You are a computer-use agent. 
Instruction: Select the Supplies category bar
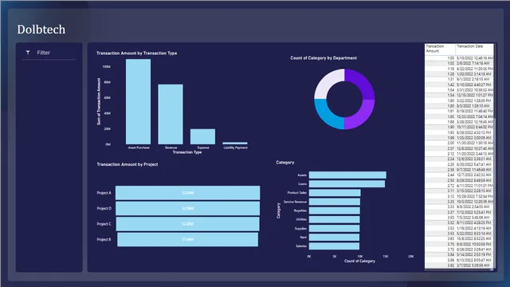(334, 229)
